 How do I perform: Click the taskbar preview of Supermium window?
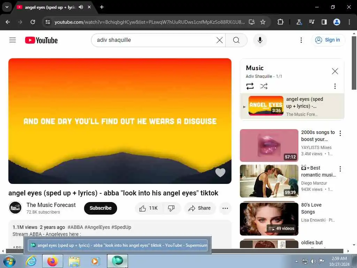[x=117, y=245]
